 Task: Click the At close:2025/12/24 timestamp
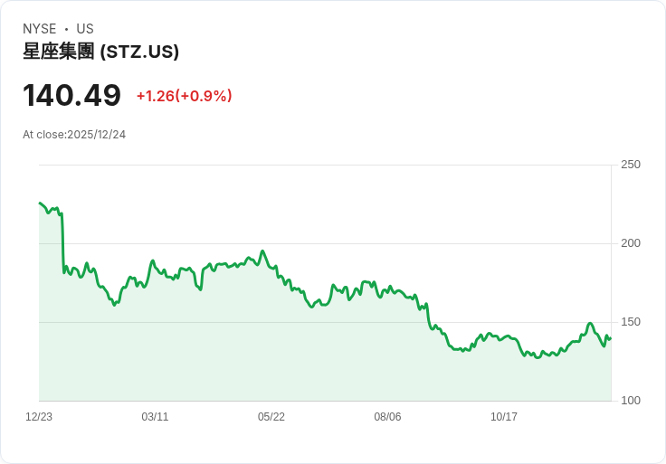click(74, 135)
